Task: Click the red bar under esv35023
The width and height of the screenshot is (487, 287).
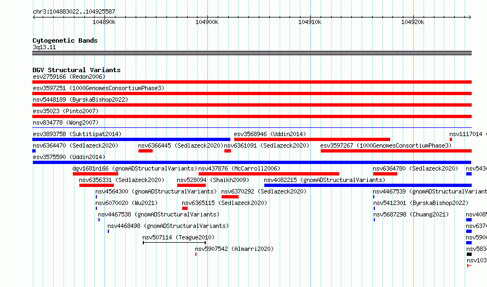Action: point(252,116)
